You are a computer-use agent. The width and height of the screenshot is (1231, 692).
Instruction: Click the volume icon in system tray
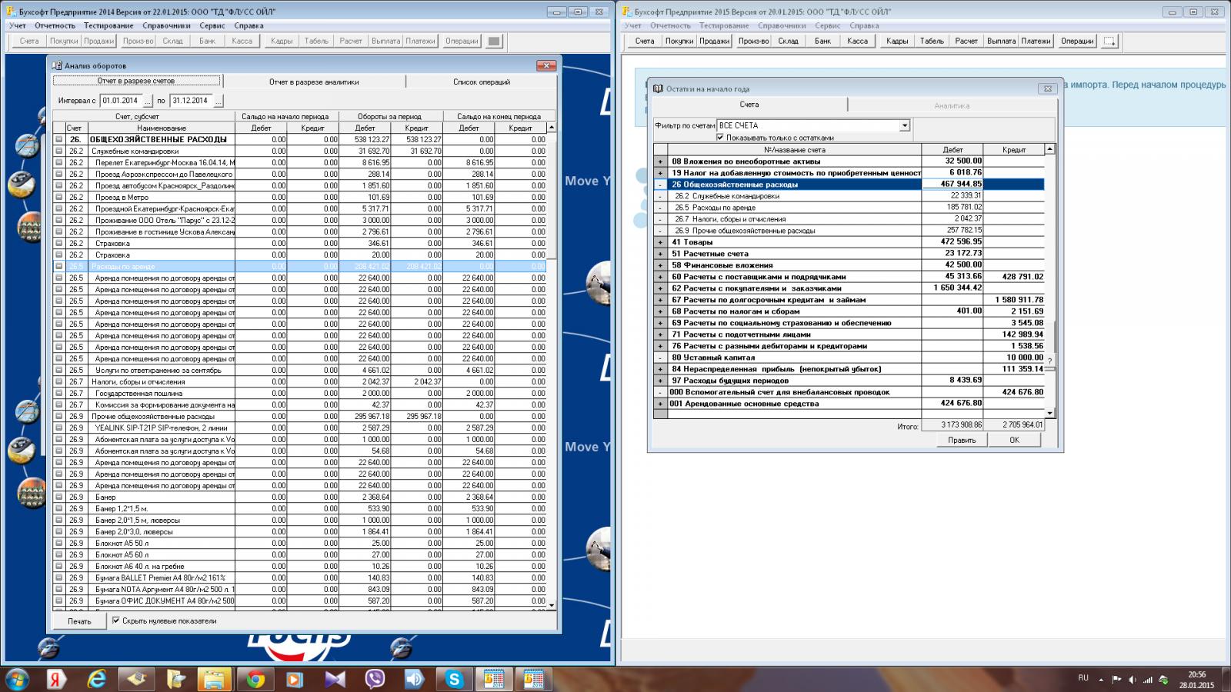1132,680
